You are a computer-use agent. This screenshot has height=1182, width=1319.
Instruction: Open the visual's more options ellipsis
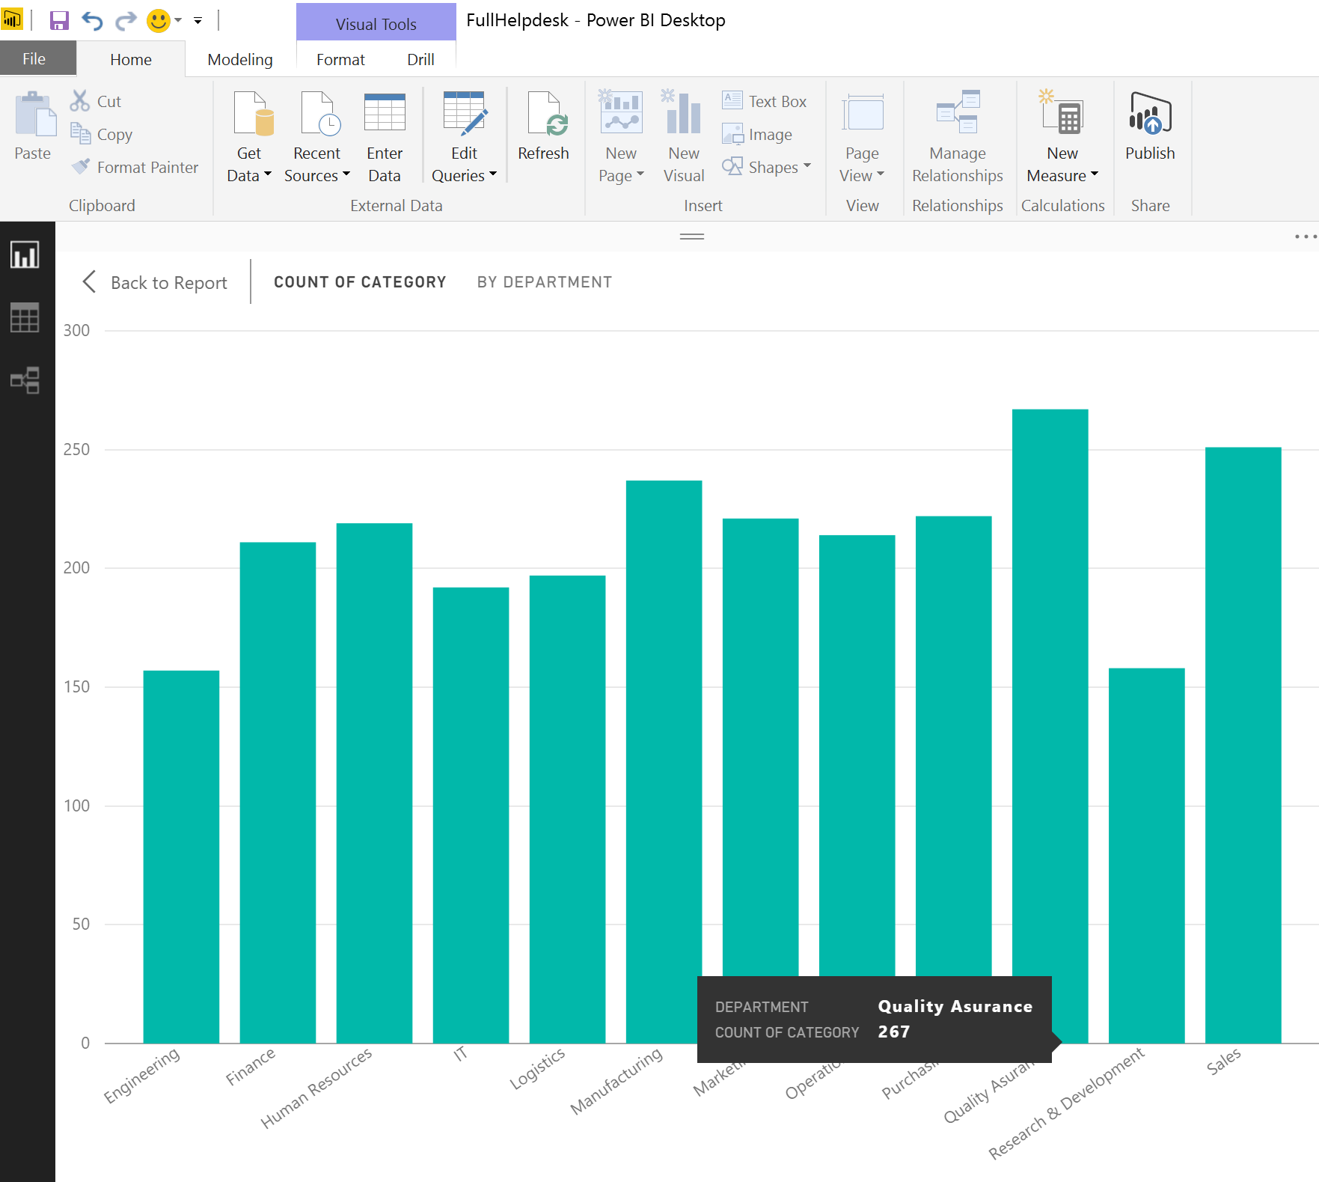coord(1305,237)
